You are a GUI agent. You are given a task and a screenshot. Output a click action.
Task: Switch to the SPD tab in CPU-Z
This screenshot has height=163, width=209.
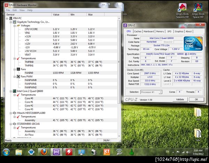pos(169,31)
